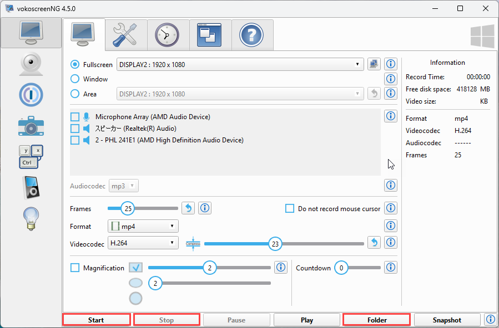This screenshot has width=499, height=328.
Task: Click the info icon in Format row
Action: [x=390, y=225]
